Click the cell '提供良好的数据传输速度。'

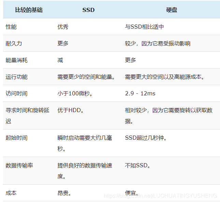coord(85,171)
